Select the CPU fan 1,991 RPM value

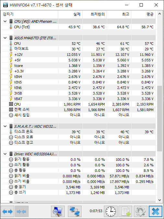[x=72, y=104]
